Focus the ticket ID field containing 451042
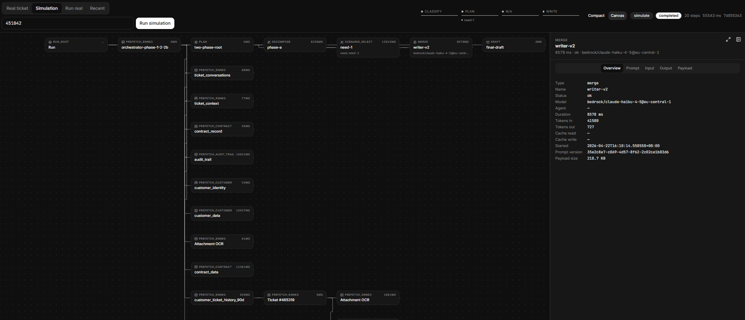The image size is (745, 320). point(68,23)
